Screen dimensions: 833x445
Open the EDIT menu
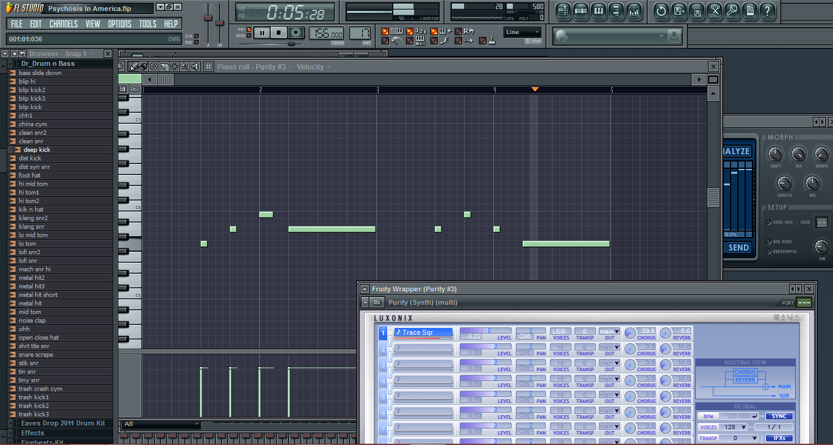pyautogui.click(x=36, y=24)
